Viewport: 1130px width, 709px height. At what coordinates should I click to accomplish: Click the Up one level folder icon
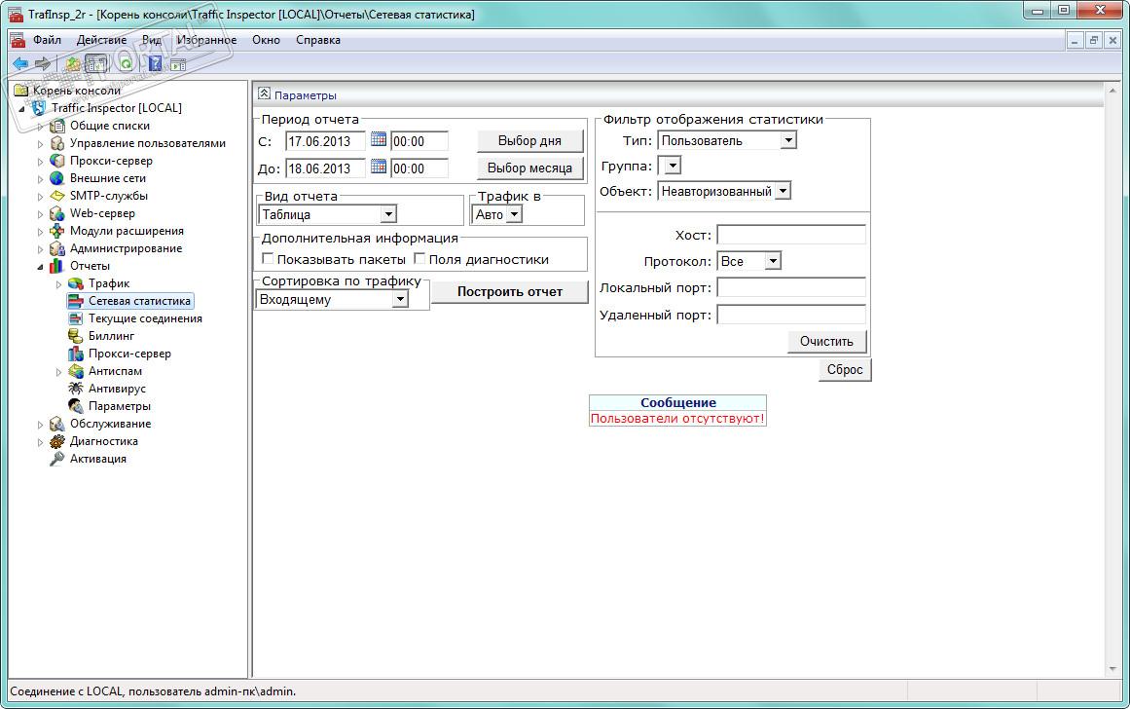click(73, 63)
